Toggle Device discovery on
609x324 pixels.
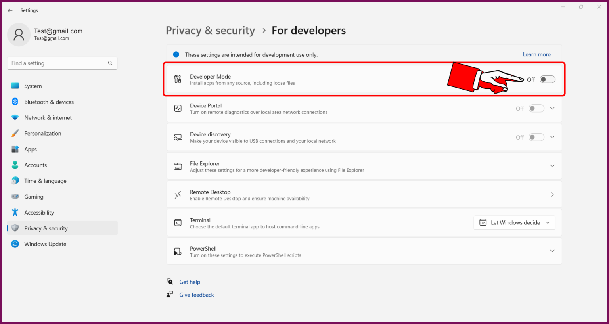point(536,137)
